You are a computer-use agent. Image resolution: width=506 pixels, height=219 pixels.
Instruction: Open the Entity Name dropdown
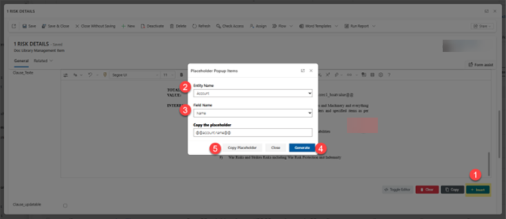[x=252, y=94]
